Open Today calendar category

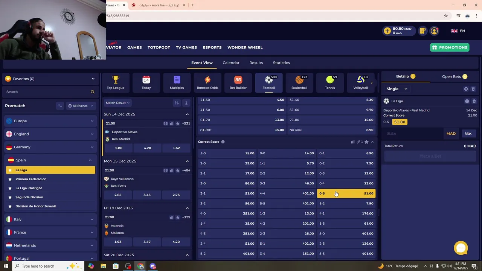coord(146,82)
